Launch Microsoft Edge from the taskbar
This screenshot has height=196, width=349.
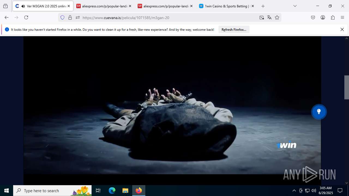(x=112, y=191)
